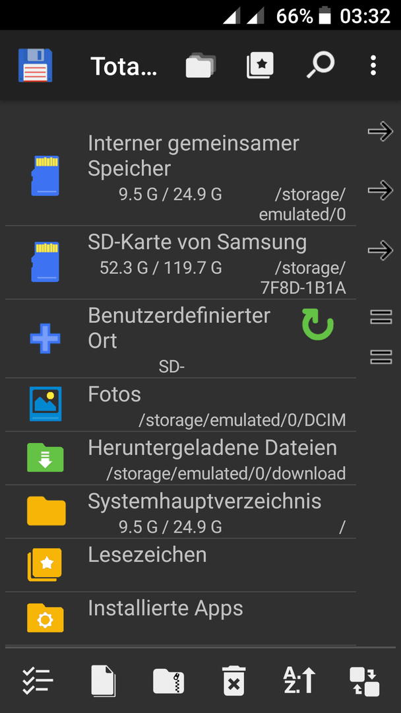Tap the magnifier search icon
The width and height of the screenshot is (401, 713).
pyautogui.click(x=320, y=65)
